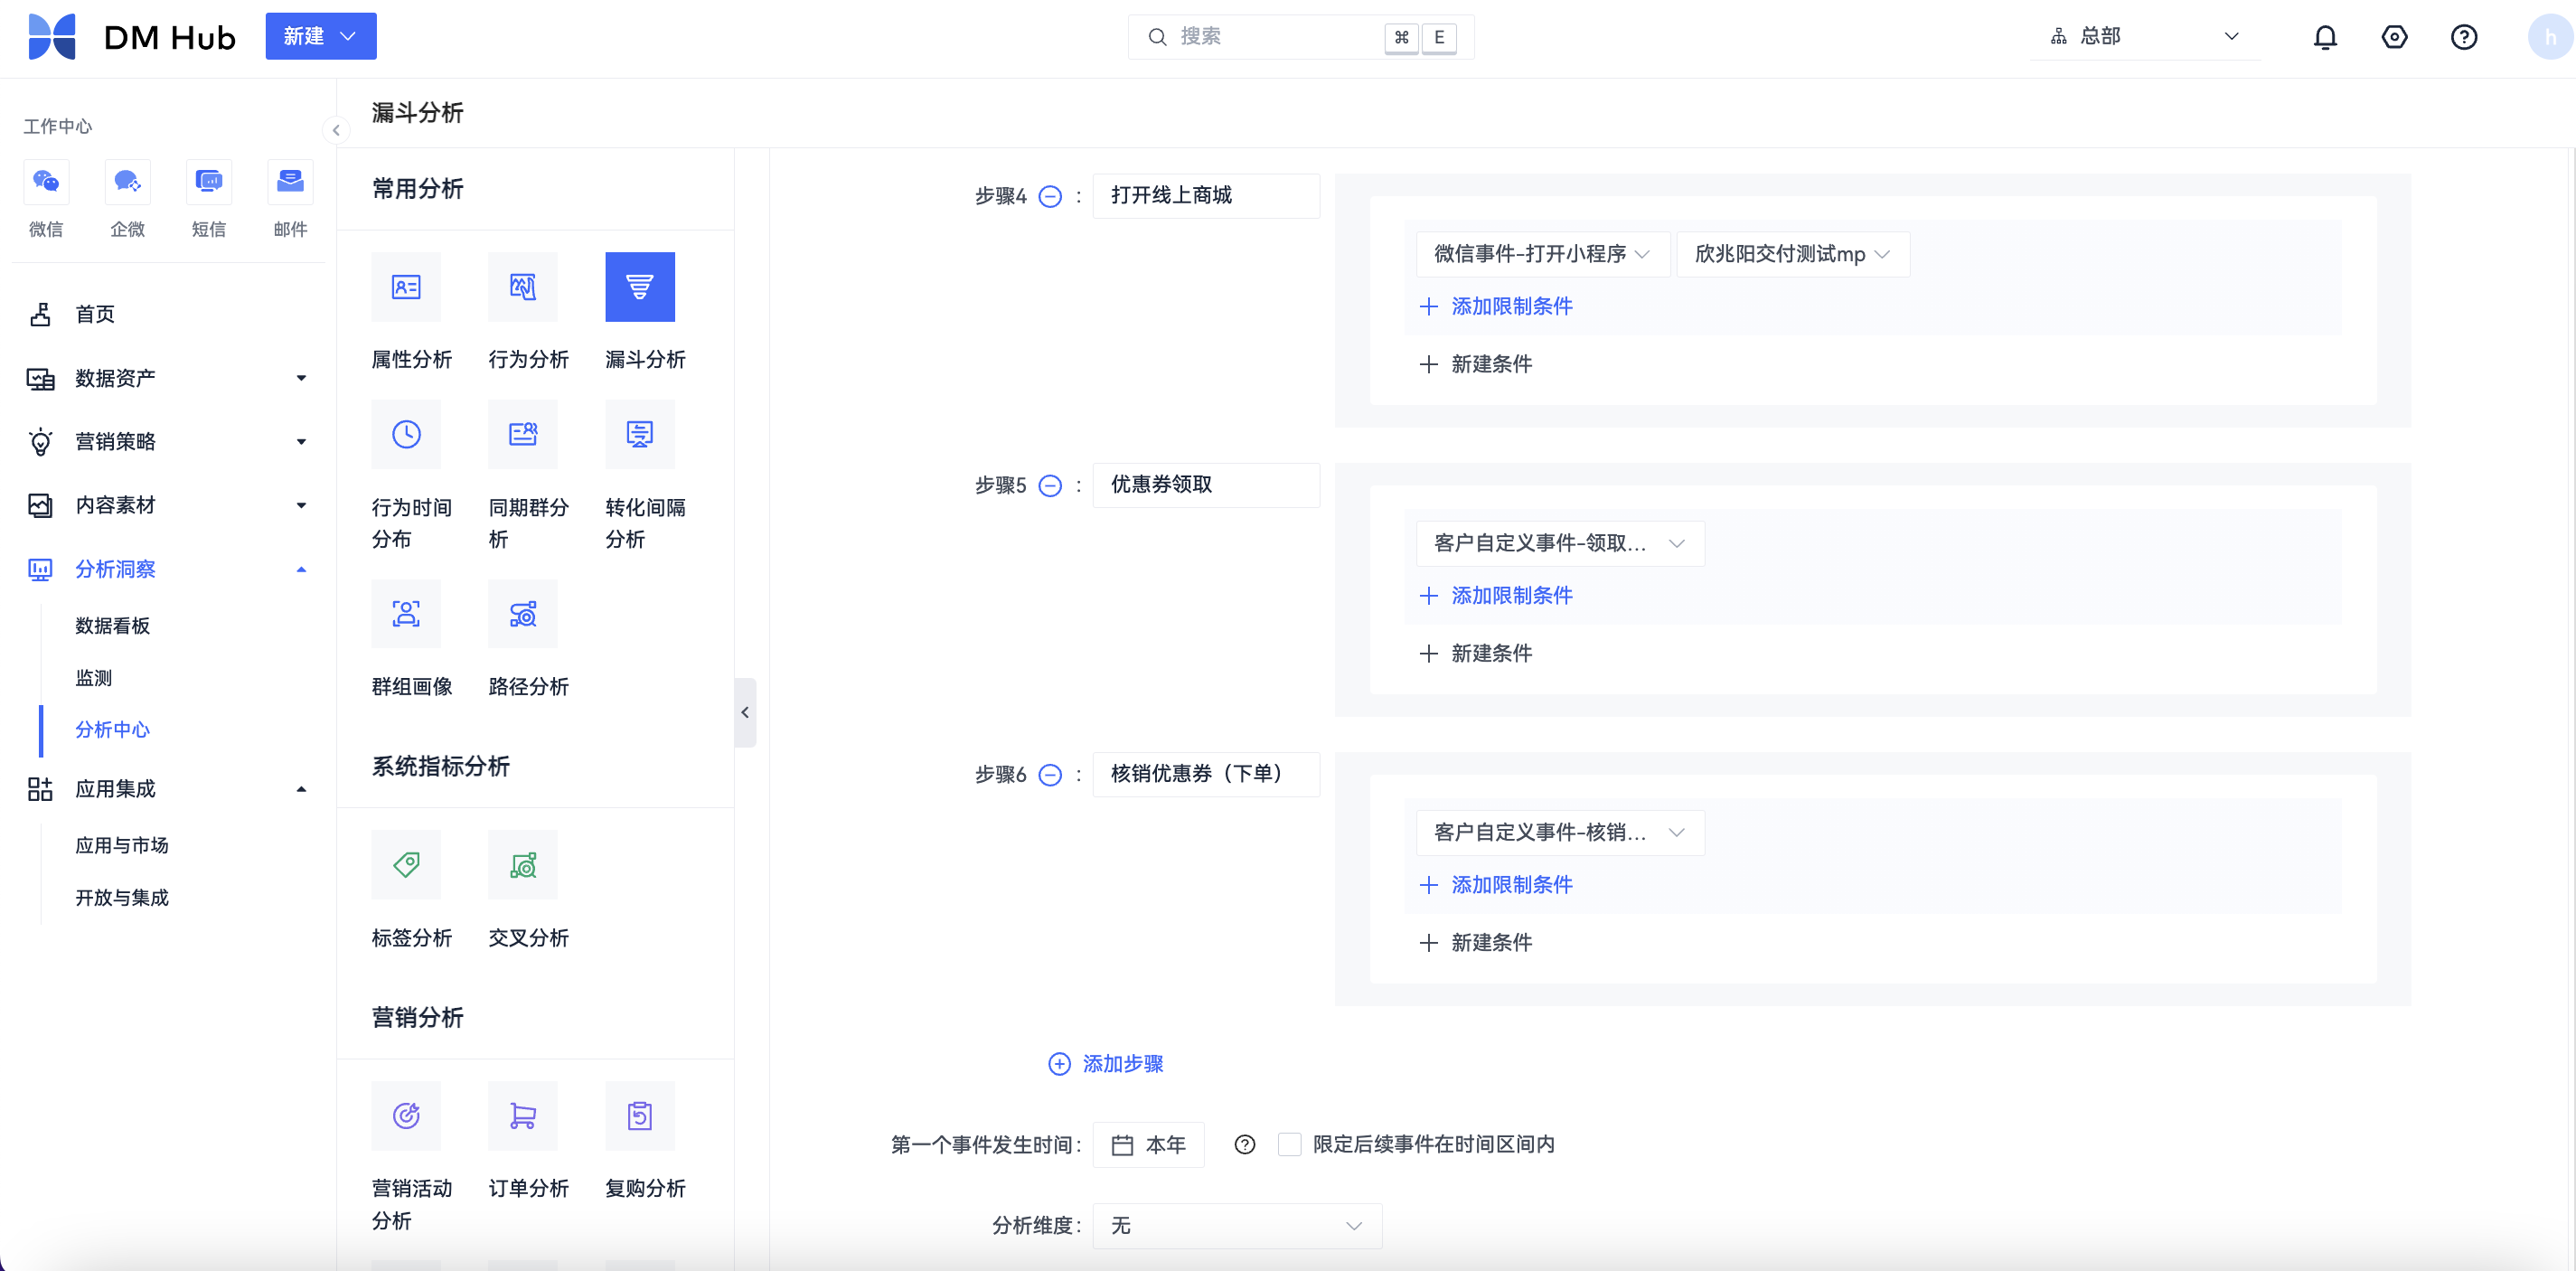This screenshot has width=2576, height=1271.
Task: Open the 微信 work center icon
Action: point(46,181)
